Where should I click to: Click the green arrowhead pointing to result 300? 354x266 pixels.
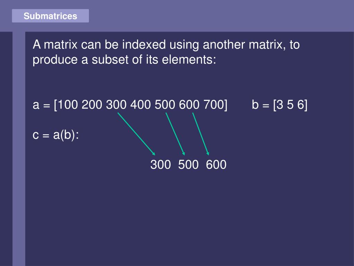154,154
